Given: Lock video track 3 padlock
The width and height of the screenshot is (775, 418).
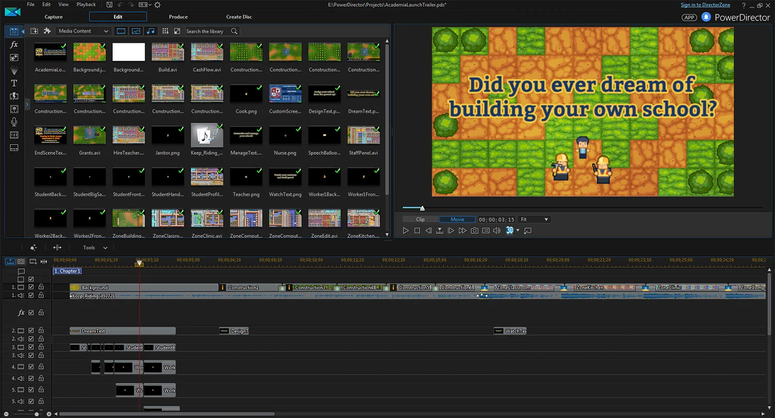Looking at the screenshot, I should [41, 347].
